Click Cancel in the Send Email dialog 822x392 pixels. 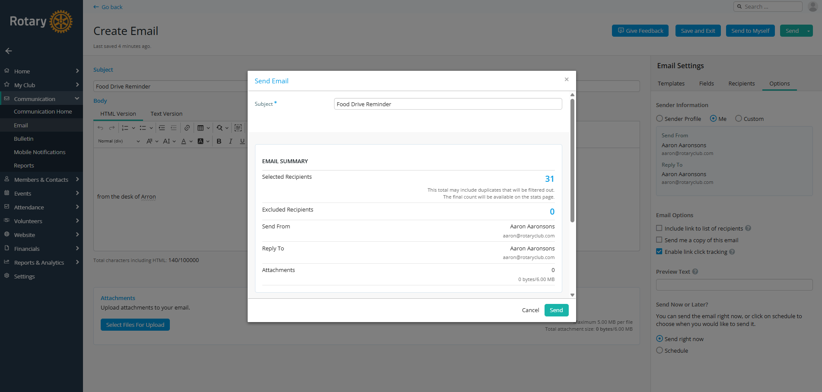tap(530, 310)
